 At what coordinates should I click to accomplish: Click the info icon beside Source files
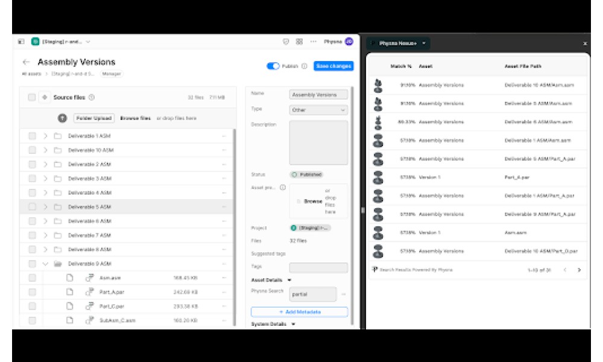(x=92, y=97)
